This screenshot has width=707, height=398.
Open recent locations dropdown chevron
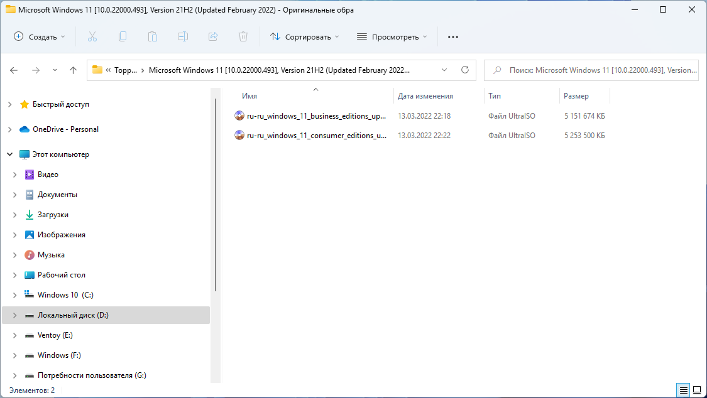coord(55,70)
